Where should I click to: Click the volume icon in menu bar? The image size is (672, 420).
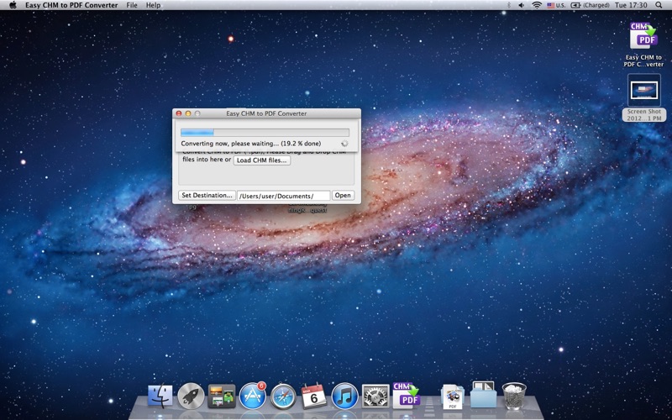click(x=522, y=5)
